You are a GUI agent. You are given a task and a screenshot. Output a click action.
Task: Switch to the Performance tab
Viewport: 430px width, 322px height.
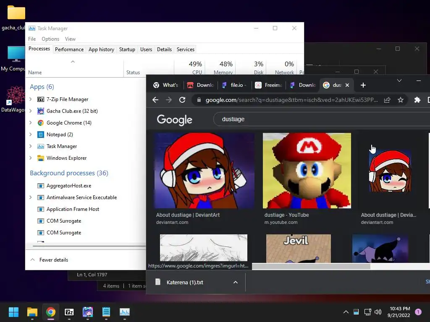69,49
